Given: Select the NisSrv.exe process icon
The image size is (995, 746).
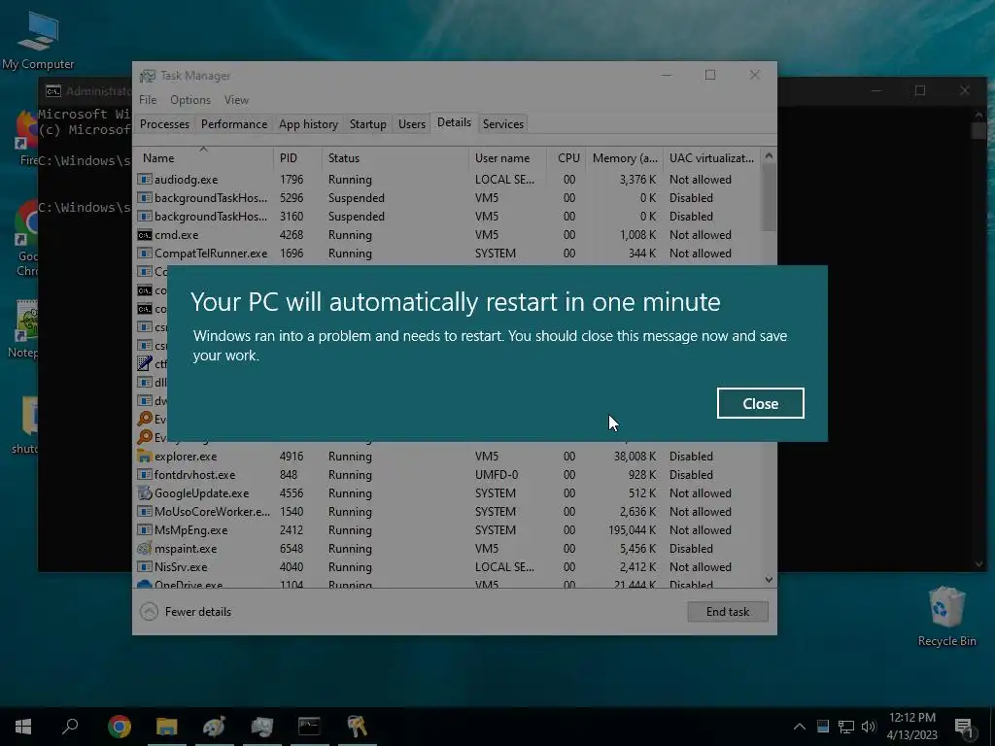Looking at the screenshot, I should (145, 566).
